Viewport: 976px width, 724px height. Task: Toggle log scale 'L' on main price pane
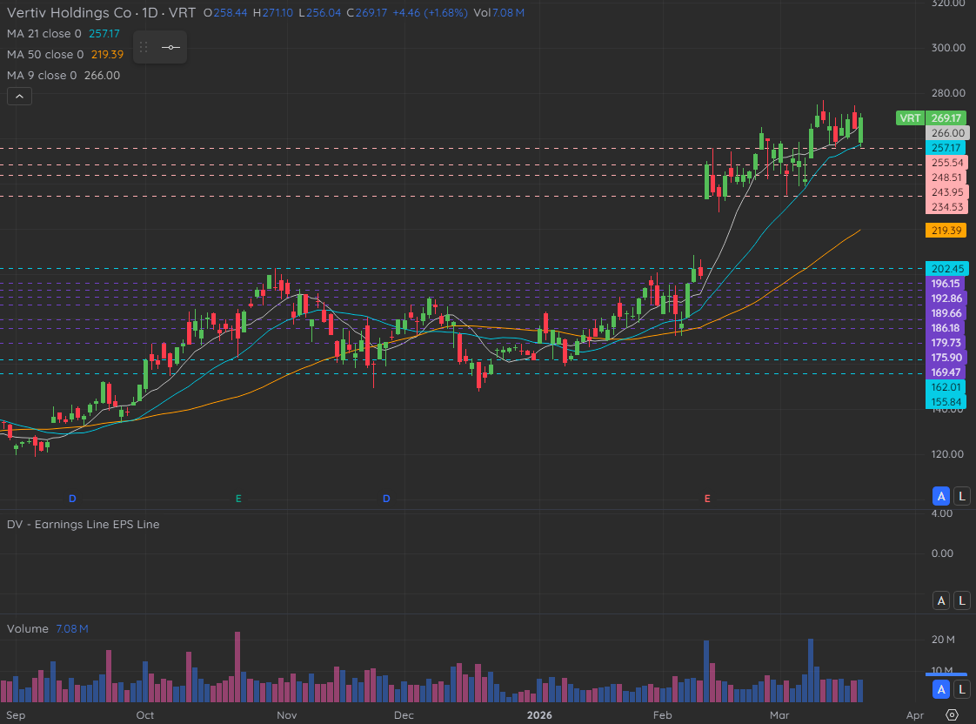pyautogui.click(x=962, y=496)
